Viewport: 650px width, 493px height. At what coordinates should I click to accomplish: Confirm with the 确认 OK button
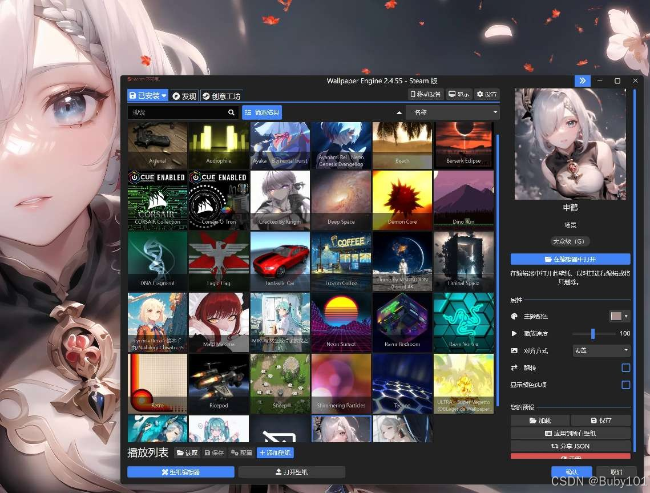click(572, 472)
